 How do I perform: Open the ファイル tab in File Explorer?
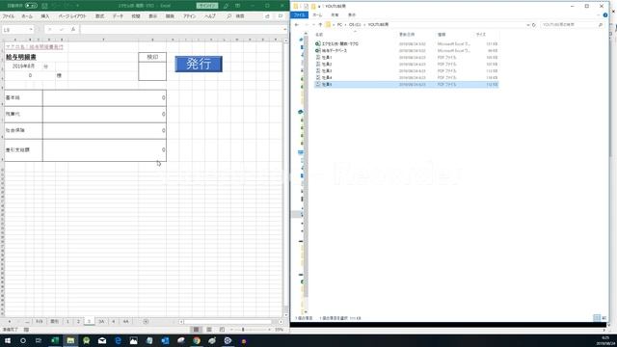[300, 15]
